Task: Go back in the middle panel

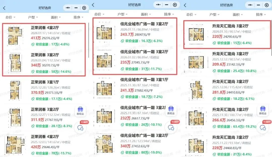Action: pos(93,5)
